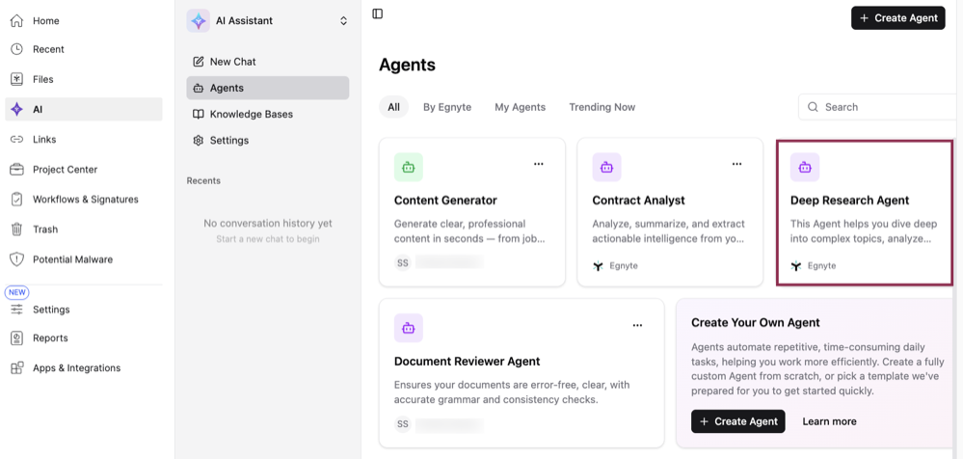Click the Content Generator green robot icon
This screenshot has width=963, height=459.
tap(409, 167)
